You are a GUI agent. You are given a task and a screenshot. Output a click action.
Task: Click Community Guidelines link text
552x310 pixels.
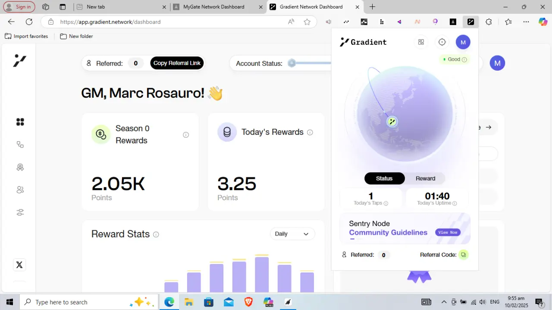pos(388,232)
